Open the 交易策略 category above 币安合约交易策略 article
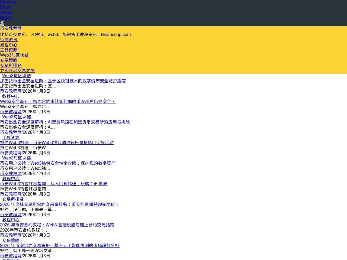Screen dimensions: 347x260 click(11, 240)
